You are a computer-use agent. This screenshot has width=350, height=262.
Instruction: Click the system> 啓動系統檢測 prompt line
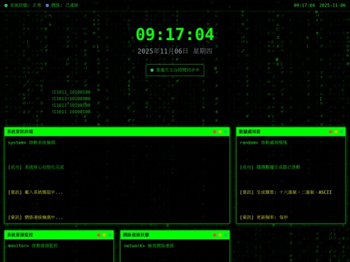[x=32, y=142]
